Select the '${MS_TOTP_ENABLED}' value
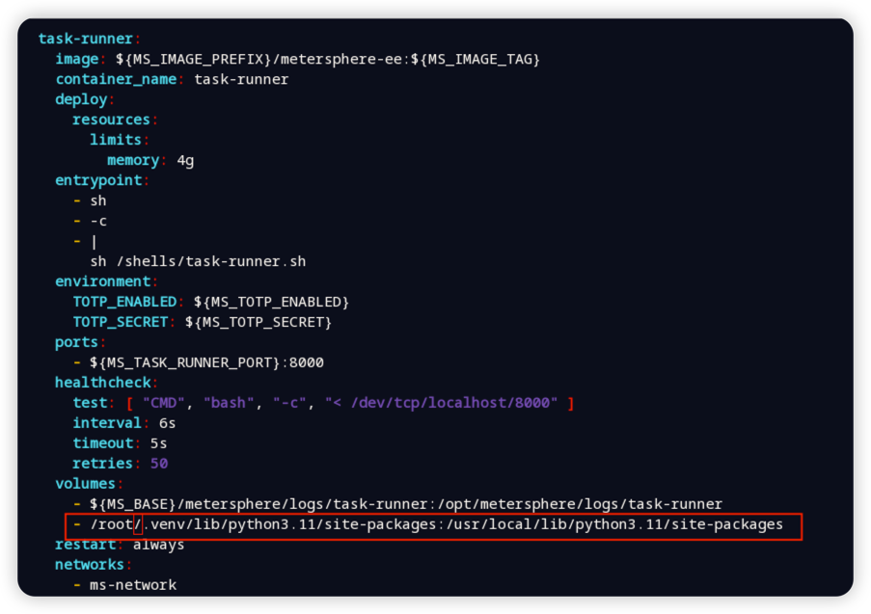Viewport: 871px width, 614px height. [271, 302]
